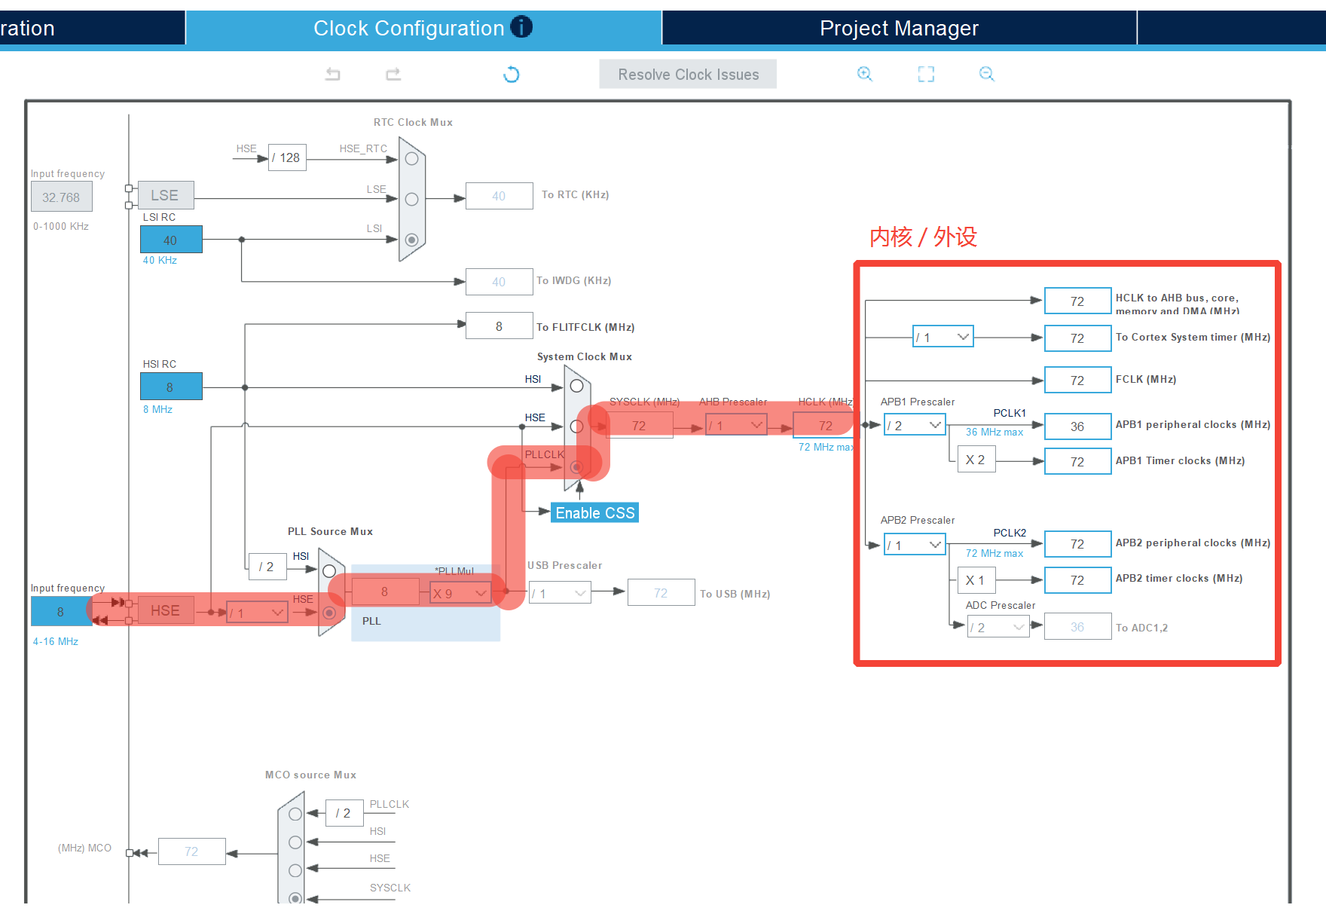Select HSI in MCO source Mux
The width and height of the screenshot is (1326, 911).
pos(295,842)
